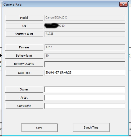Click the Battery level button
Viewport: 131px width, 137px height.
tap(24, 56)
